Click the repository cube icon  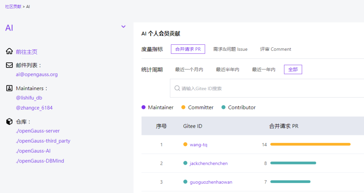[x=9, y=121]
